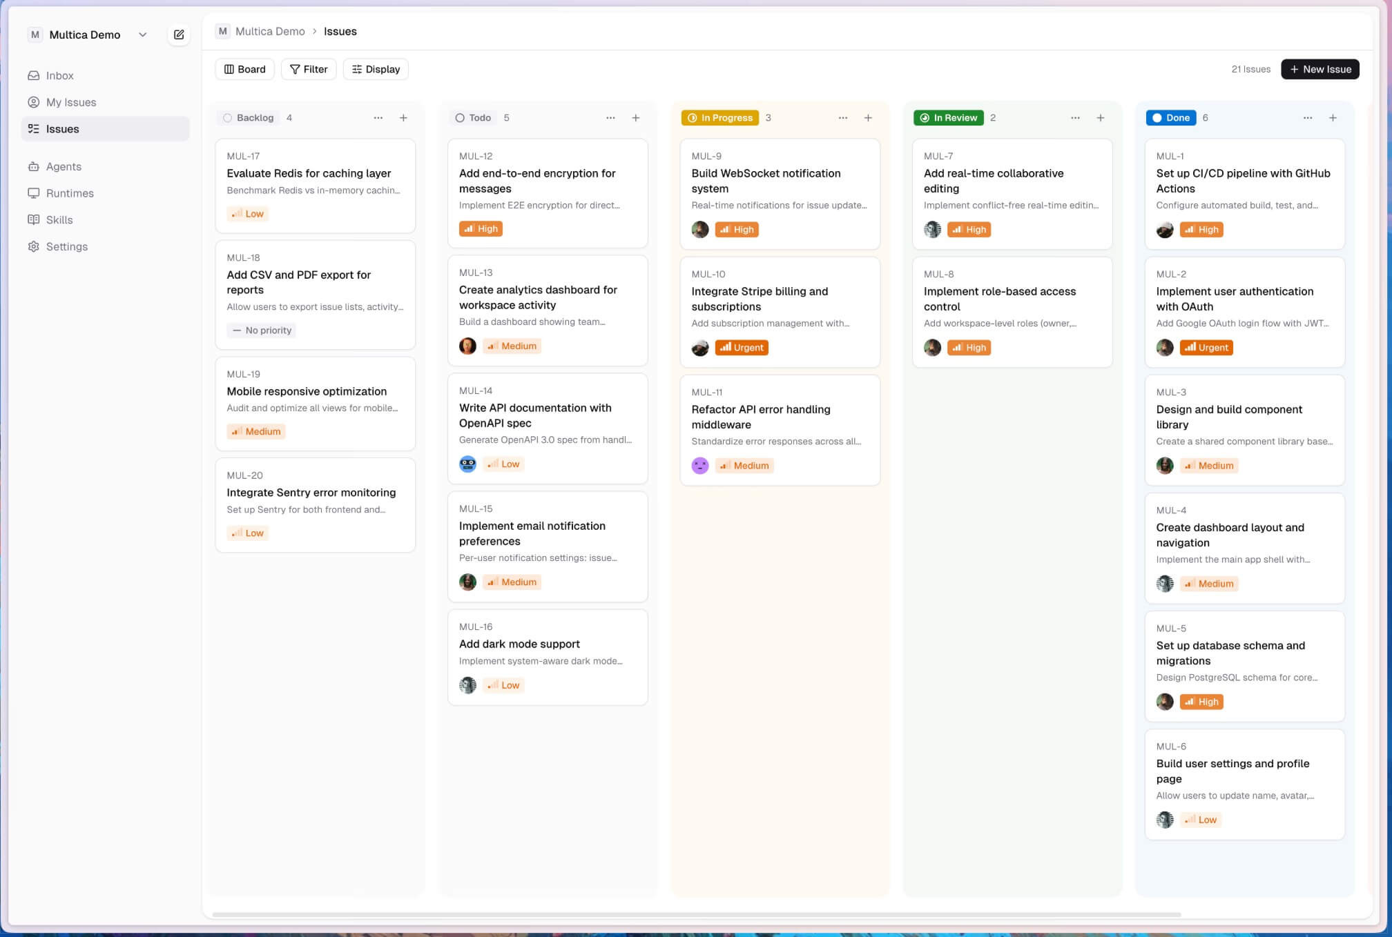Screen dimensions: 1392x937
Task: Open the Filter dropdown
Action: click(309, 69)
